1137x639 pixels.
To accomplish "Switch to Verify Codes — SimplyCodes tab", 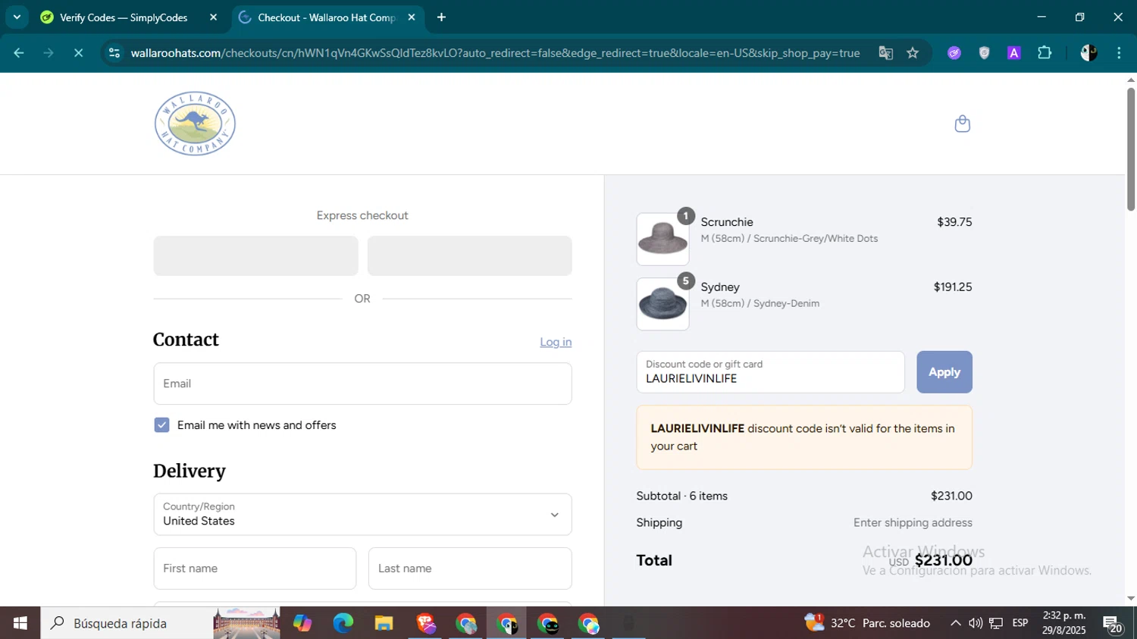I will (124, 17).
